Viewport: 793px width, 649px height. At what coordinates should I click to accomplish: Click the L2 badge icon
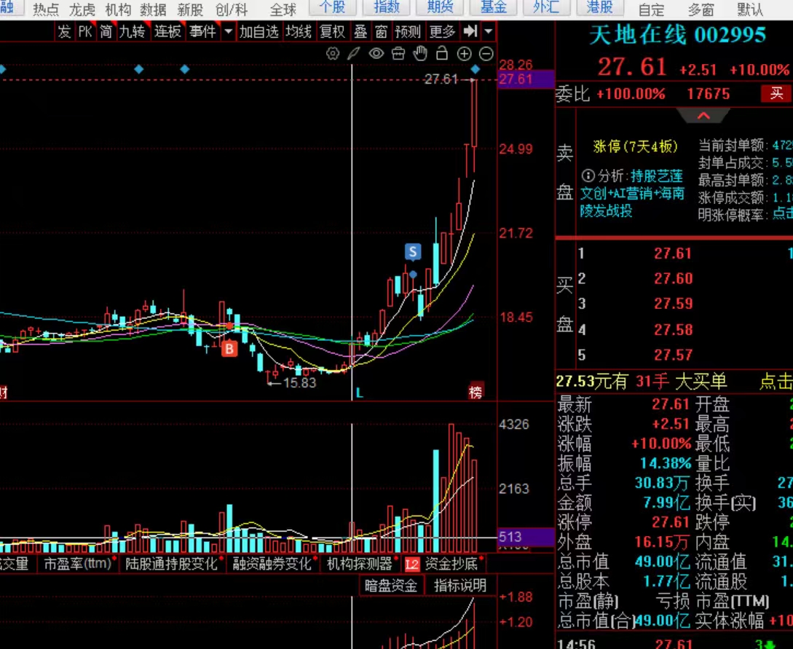coord(411,564)
